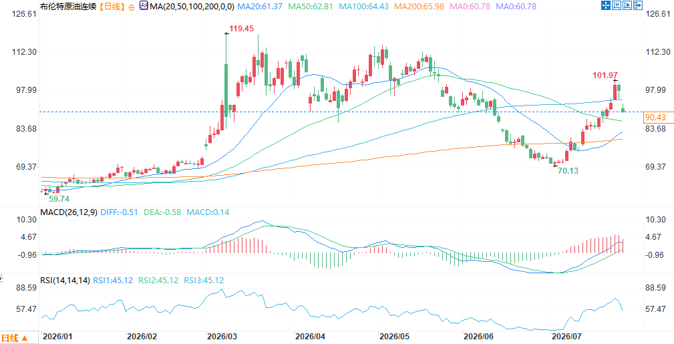Image resolution: width=674 pixels, height=344 pixels.
Task: Click the 2026/05 date axis label
Action: [x=392, y=336]
